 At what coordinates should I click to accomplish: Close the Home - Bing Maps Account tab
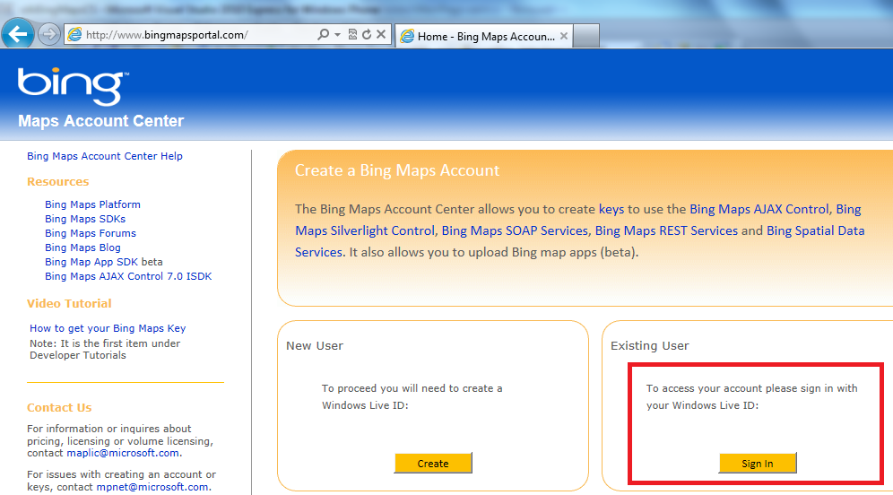coord(564,37)
